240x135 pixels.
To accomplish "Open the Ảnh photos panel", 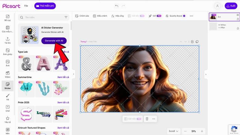I will pyautogui.click(x=8, y=63).
